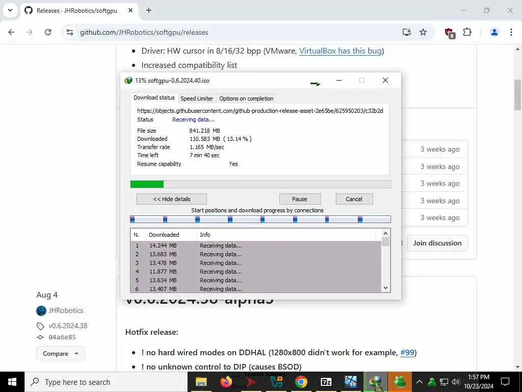Click the 'Receiving data...' status text
This screenshot has width=522, height=392.
click(193, 119)
